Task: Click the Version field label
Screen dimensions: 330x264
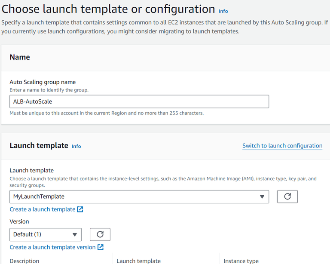Action: click(19, 221)
